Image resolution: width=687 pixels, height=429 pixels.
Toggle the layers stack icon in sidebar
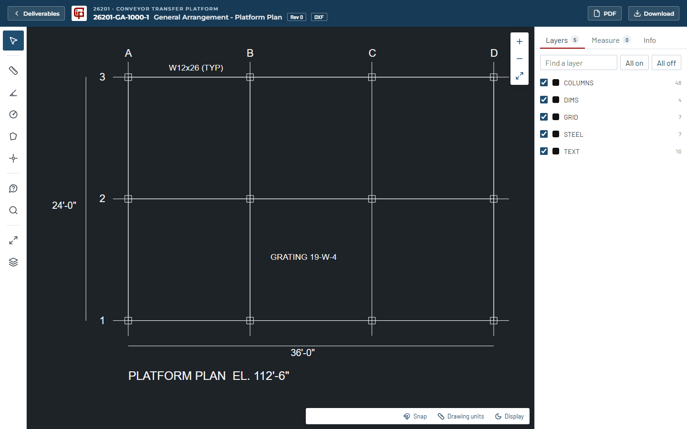(x=13, y=262)
